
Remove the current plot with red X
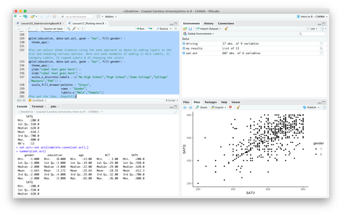(230, 107)
